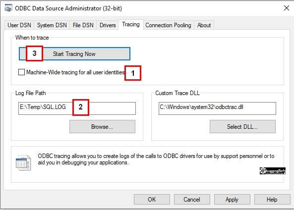
Task: Enable Machine-Wide tracing for all user identities
Action: coord(21,72)
